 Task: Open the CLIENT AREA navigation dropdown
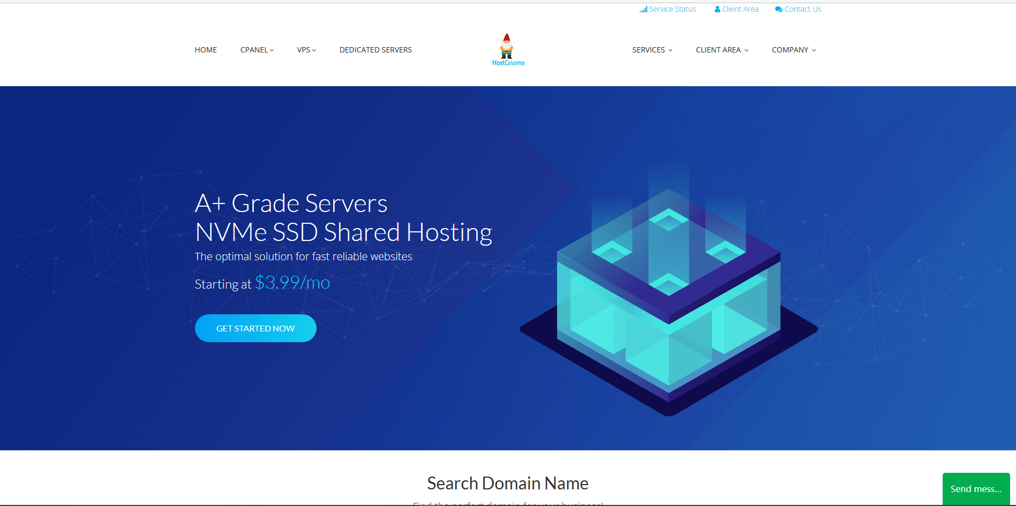[x=721, y=50]
